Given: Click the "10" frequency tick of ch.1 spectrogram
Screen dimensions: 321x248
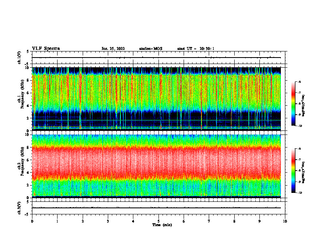Looking at the screenshot, I should (x=28, y=68).
